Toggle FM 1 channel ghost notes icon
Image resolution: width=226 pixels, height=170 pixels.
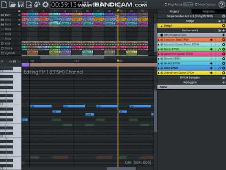[x=19, y=15]
